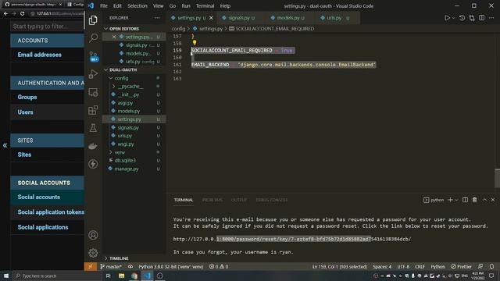
Task: Click Windows Task View button
Action: click(108, 276)
